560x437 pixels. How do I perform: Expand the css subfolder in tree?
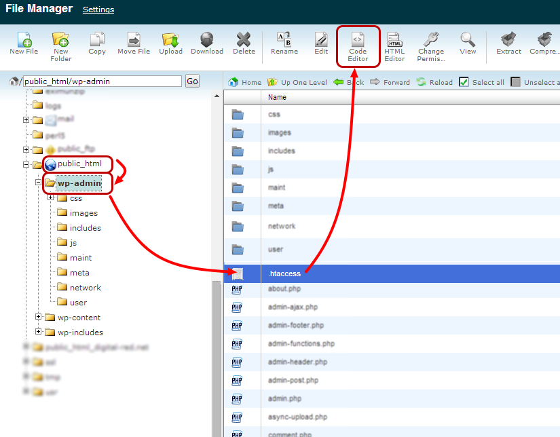50,197
